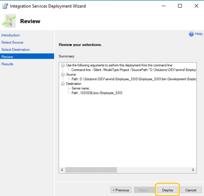Screen dimensions: 204x196
Task: Go to the Select Destination step
Action: [x=15, y=50]
